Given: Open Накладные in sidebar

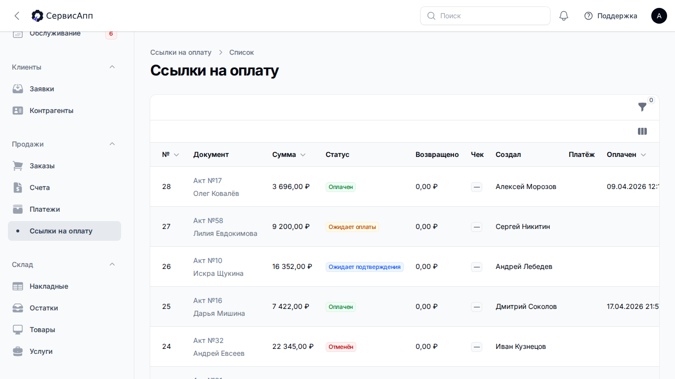Looking at the screenshot, I should click(x=64, y=286).
